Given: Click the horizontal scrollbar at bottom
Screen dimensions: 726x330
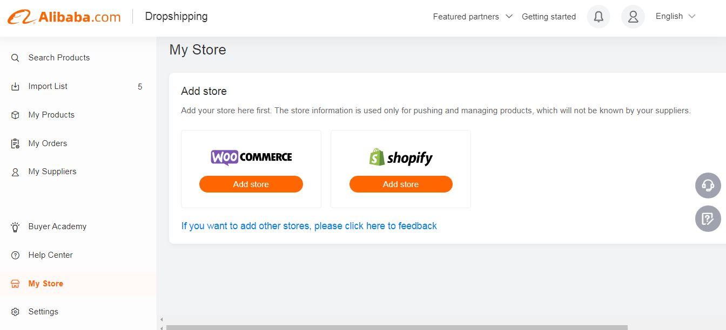Looking at the screenshot, I should [x=397, y=327].
